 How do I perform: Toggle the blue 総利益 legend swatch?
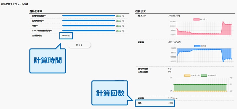pos(197,46)
